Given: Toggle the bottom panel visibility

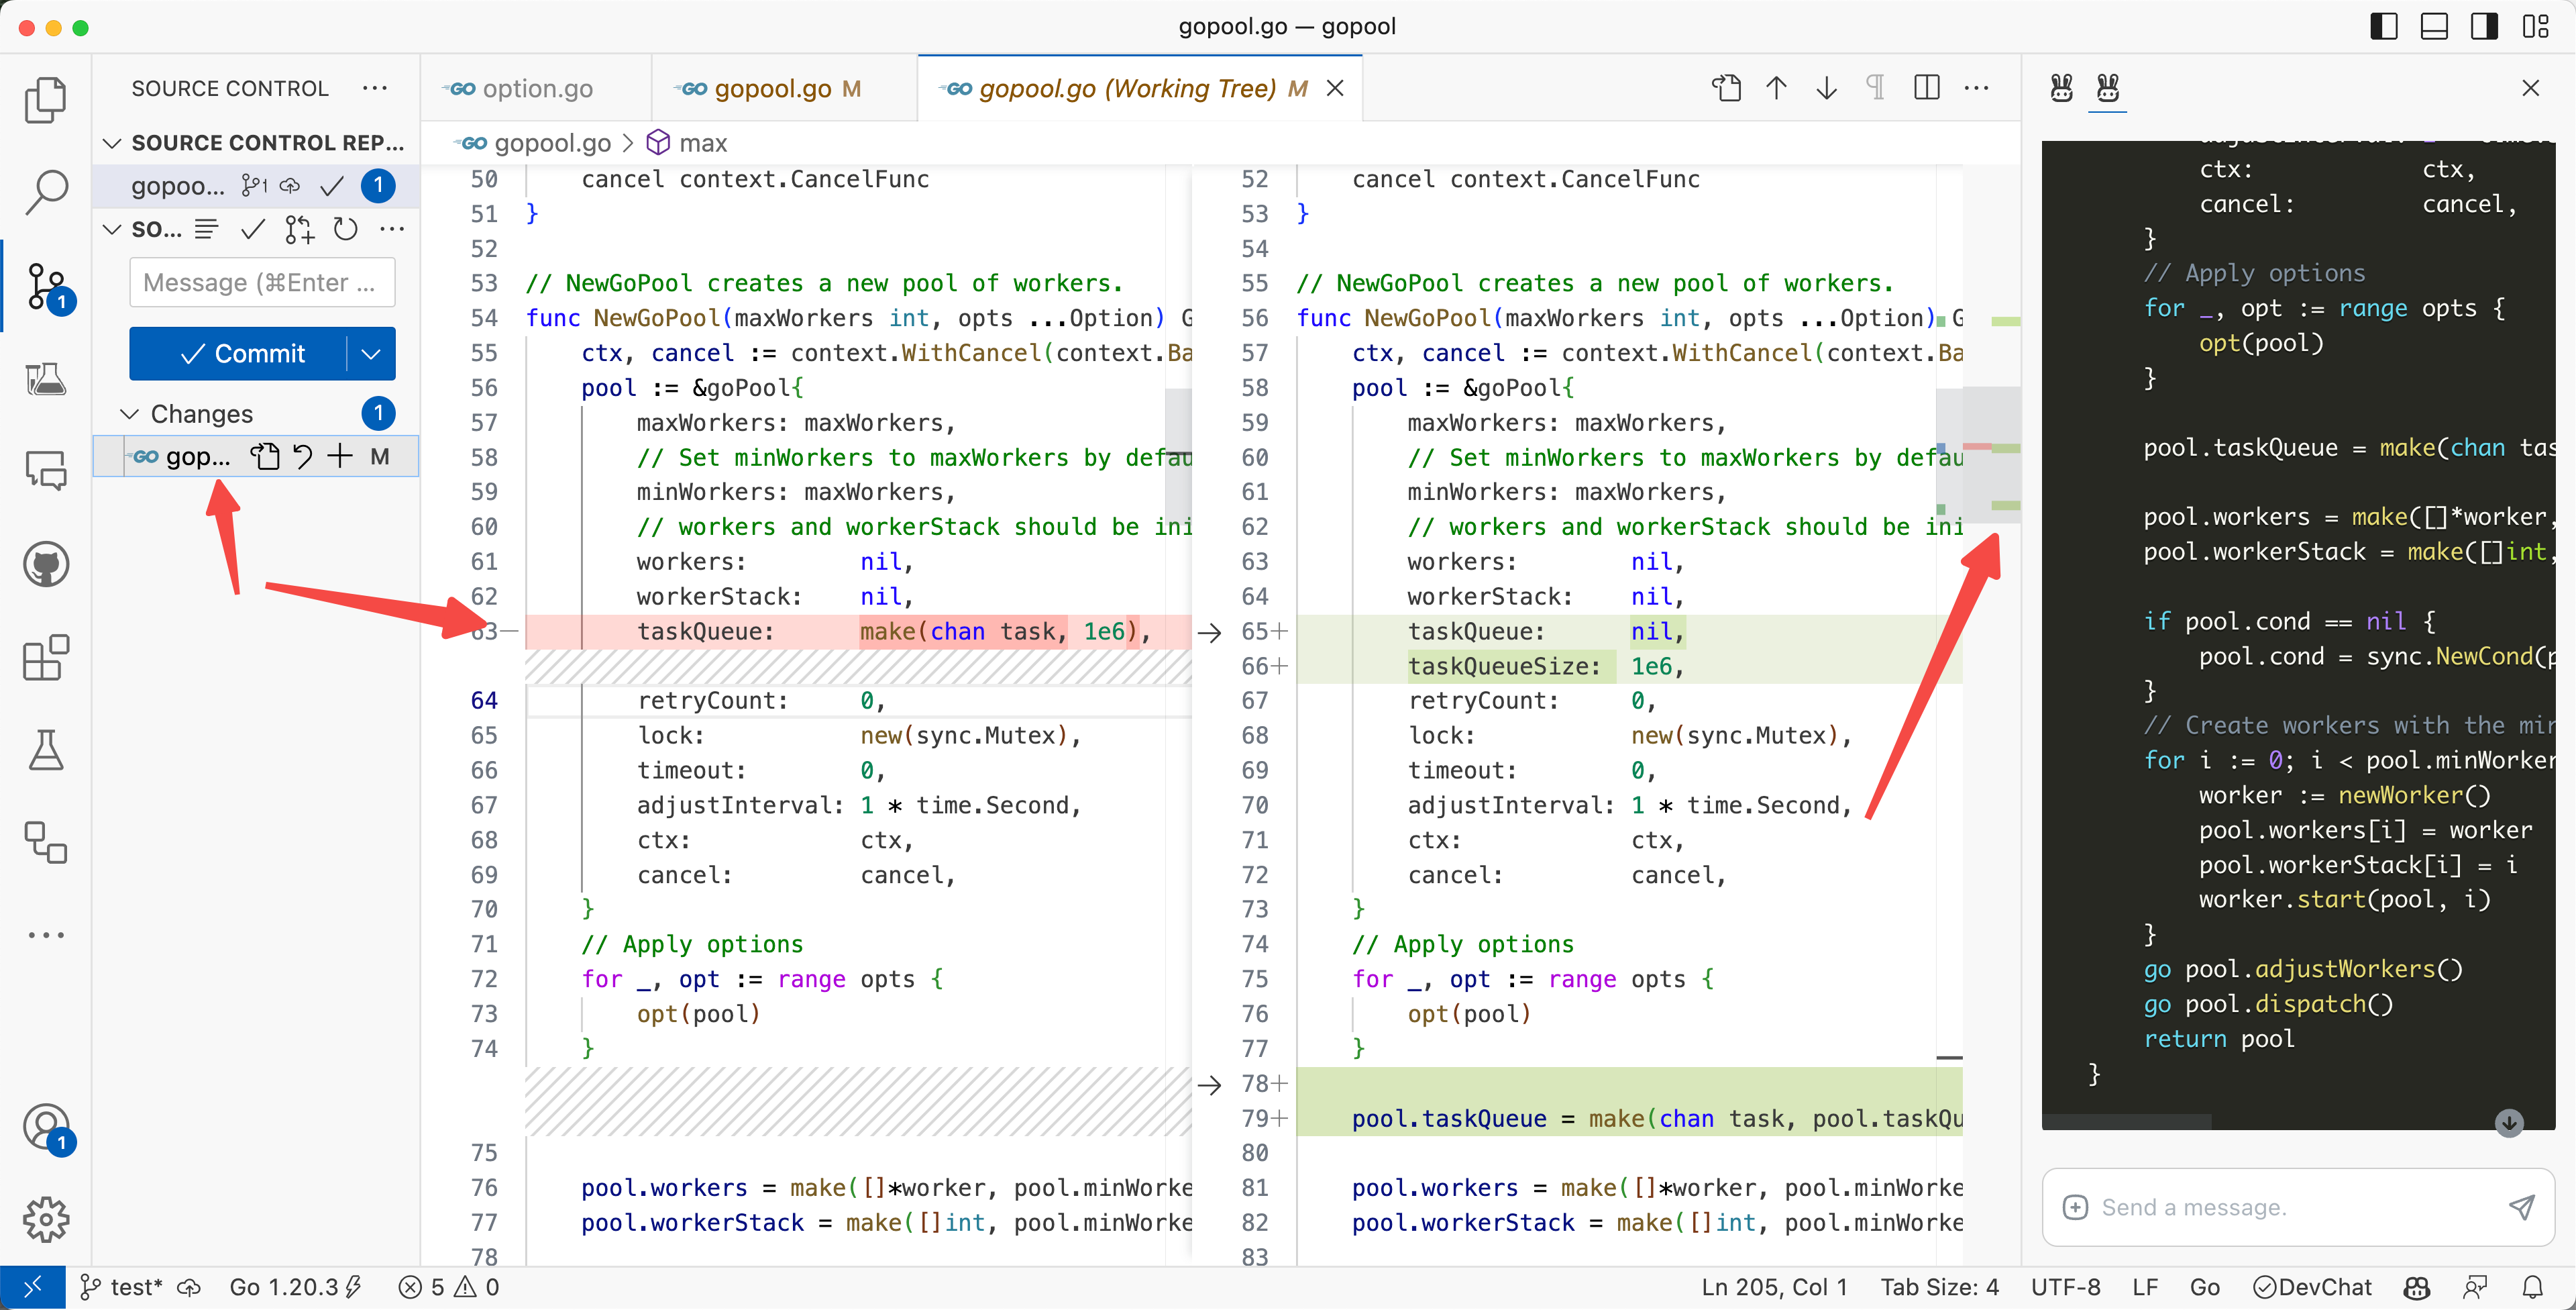Looking at the screenshot, I should pos(2434,26).
